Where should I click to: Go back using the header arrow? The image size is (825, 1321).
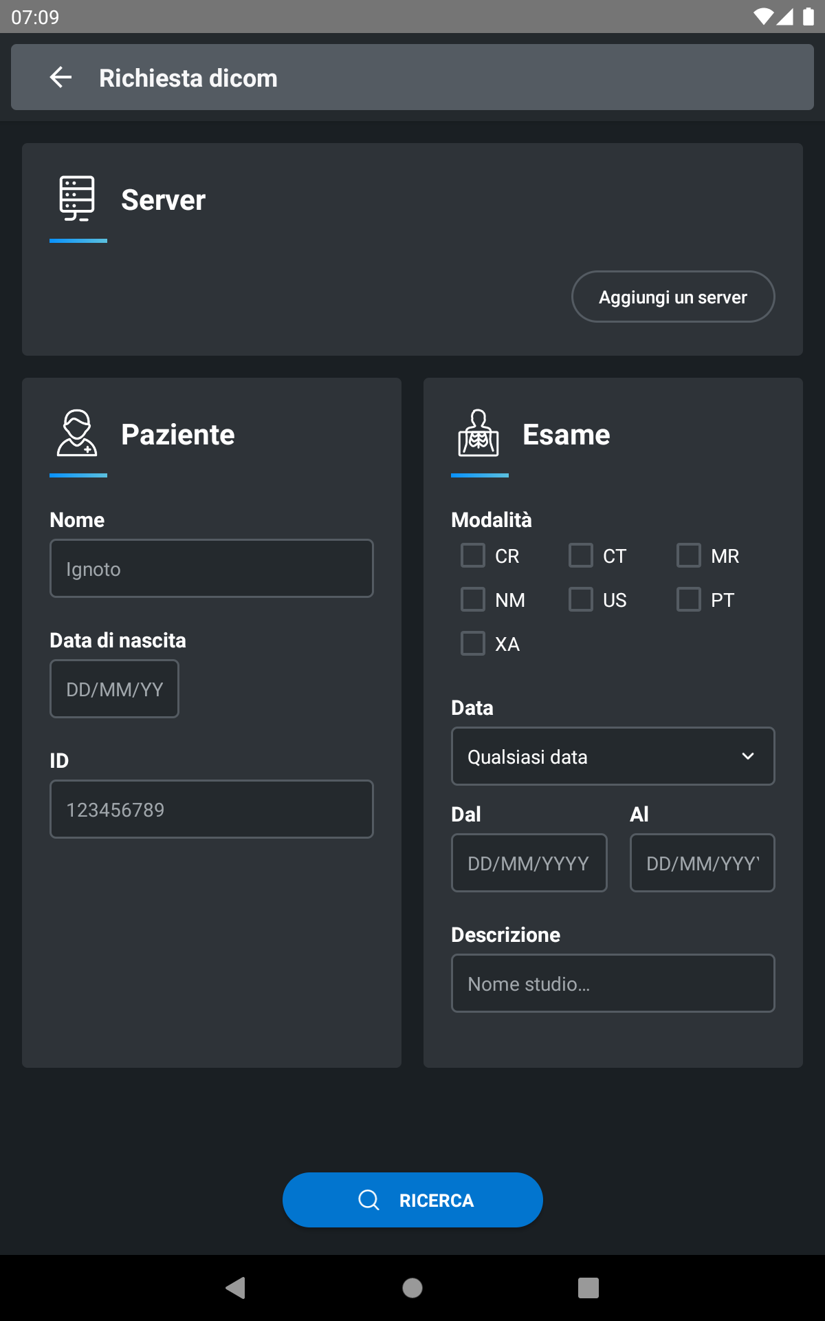click(61, 77)
